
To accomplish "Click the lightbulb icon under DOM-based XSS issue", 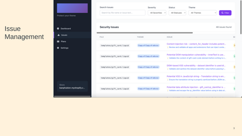I will (168, 69).
